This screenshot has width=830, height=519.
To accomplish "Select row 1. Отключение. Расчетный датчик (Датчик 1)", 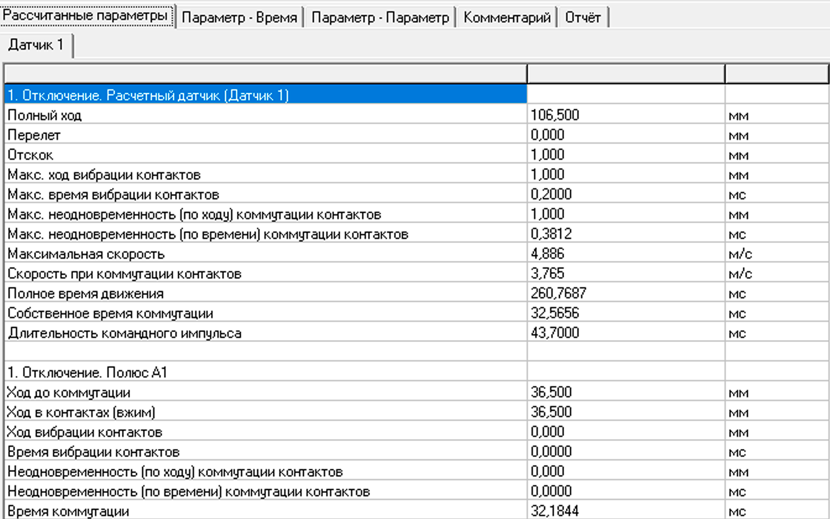I will tap(265, 95).
